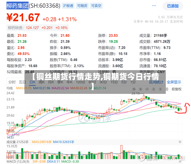Click the stock name 柳药集团
Viewport: 191px width, 164px height.
18,6
